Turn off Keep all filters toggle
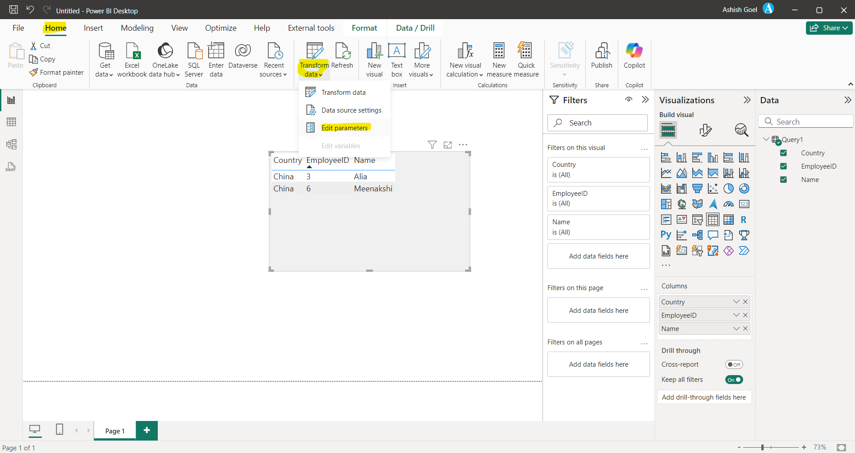This screenshot has height=453, width=855. (x=734, y=380)
